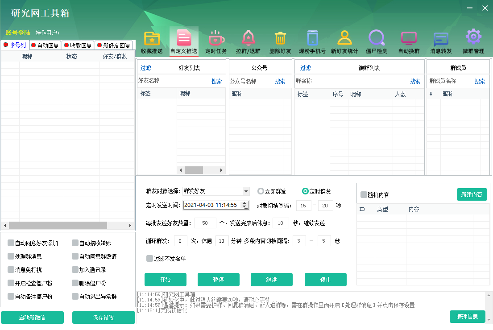
Task: Adjust the 定时发送时间 stepper control
Action: (244, 206)
